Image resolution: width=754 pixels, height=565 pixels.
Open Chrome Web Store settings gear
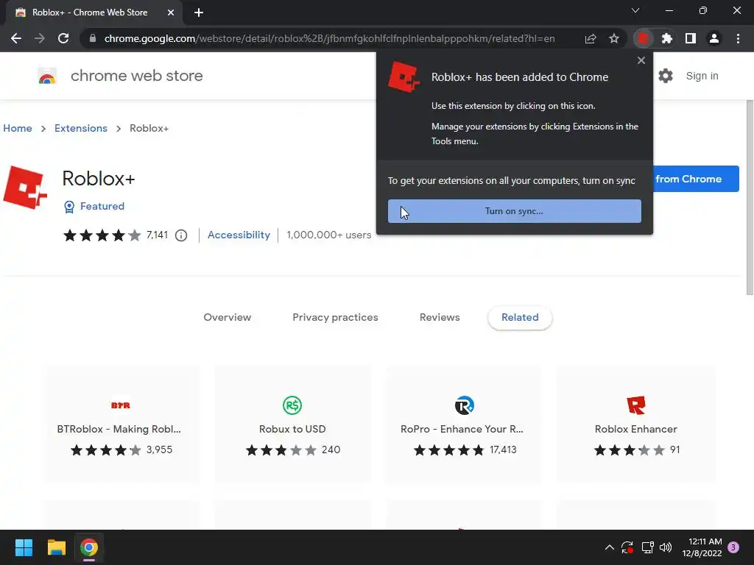[x=666, y=76]
